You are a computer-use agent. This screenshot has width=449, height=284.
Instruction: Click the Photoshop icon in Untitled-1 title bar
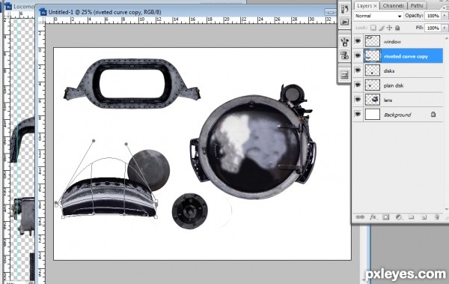(43, 12)
